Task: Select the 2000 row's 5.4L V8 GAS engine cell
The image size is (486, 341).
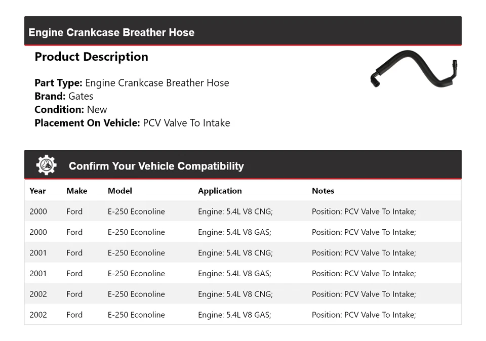Action: 234,232
